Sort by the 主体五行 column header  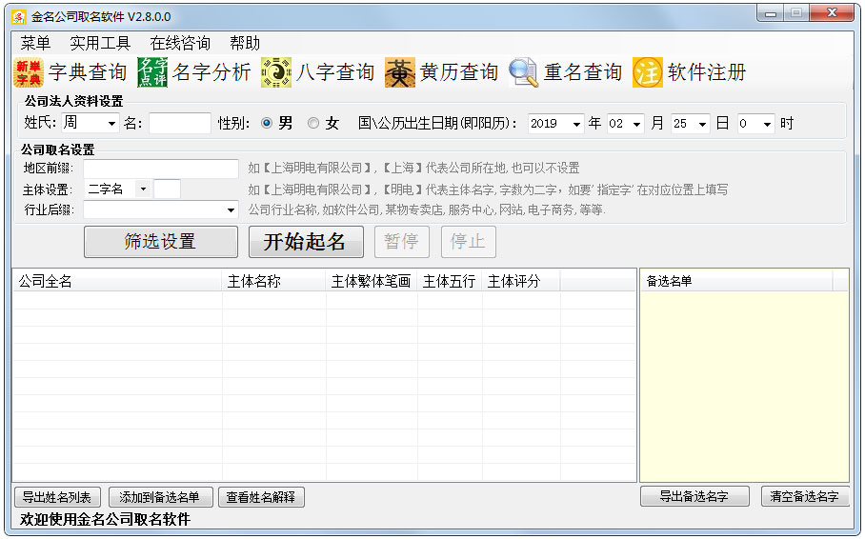(x=449, y=281)
